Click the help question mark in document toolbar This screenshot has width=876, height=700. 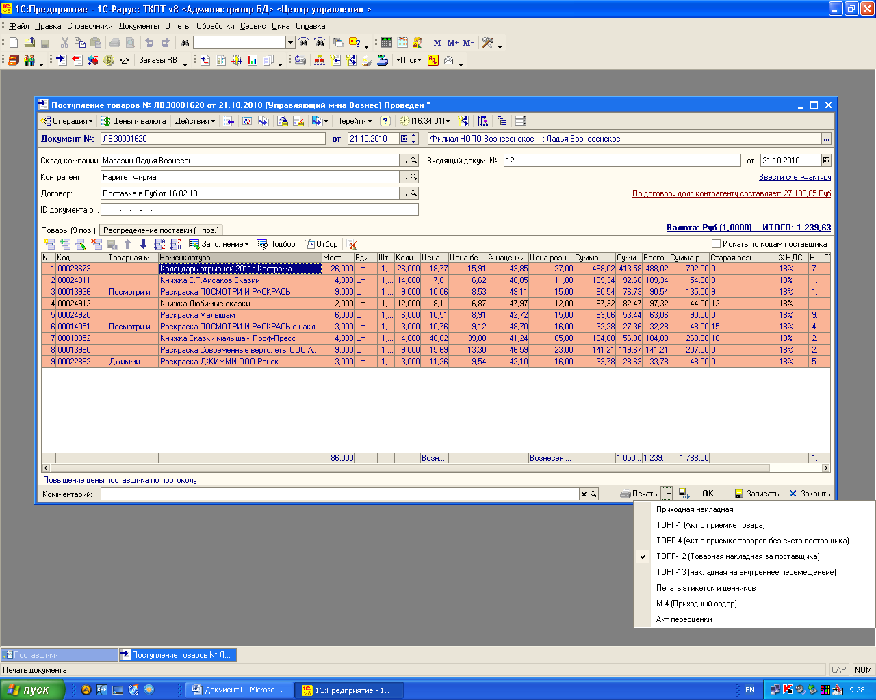pos(385,121)
